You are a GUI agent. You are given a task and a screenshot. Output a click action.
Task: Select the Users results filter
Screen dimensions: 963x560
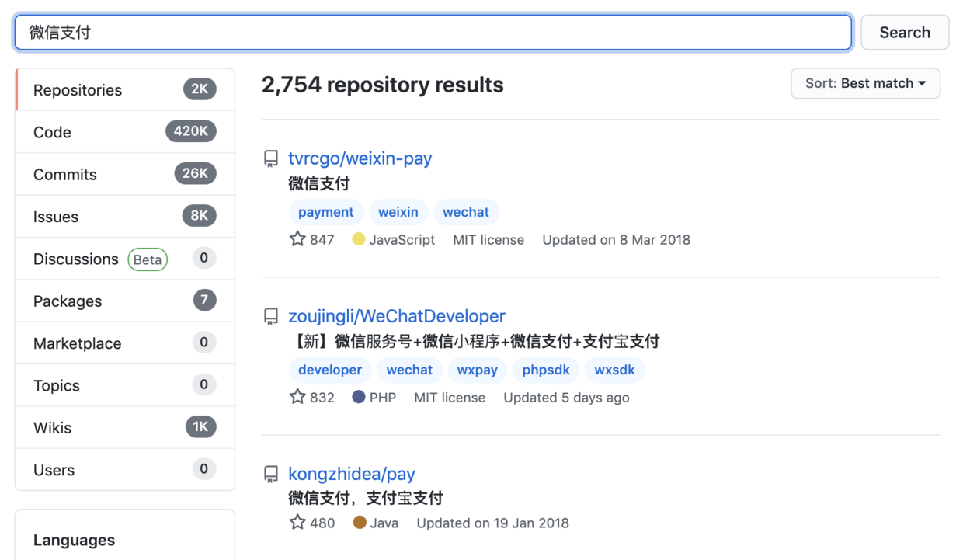[125, 470]
